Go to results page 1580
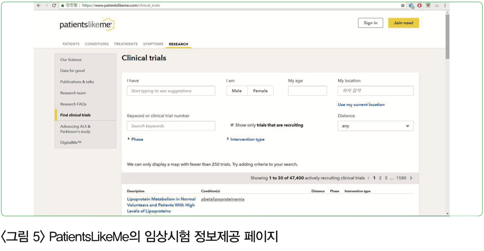The height and width of the screenshot is (251, 484). pyautogui.click(x=401, y=178)
